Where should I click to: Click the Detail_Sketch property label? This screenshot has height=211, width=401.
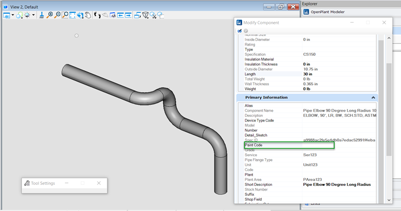[x=256, y=135]
